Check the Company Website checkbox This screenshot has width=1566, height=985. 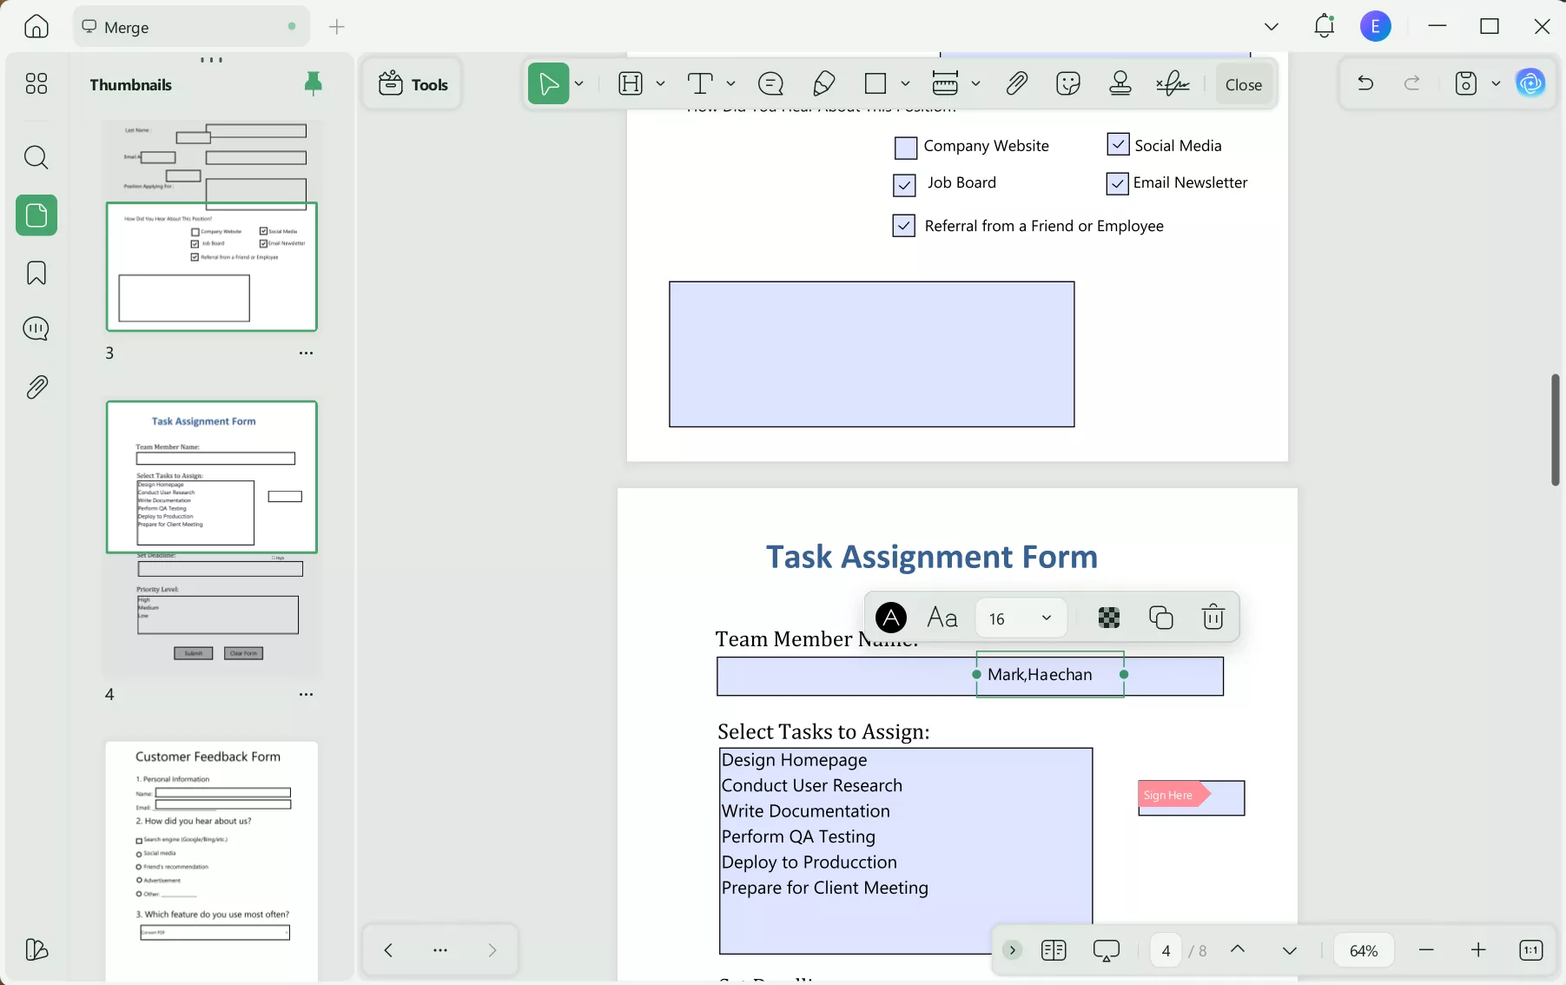tap(905, 148)
